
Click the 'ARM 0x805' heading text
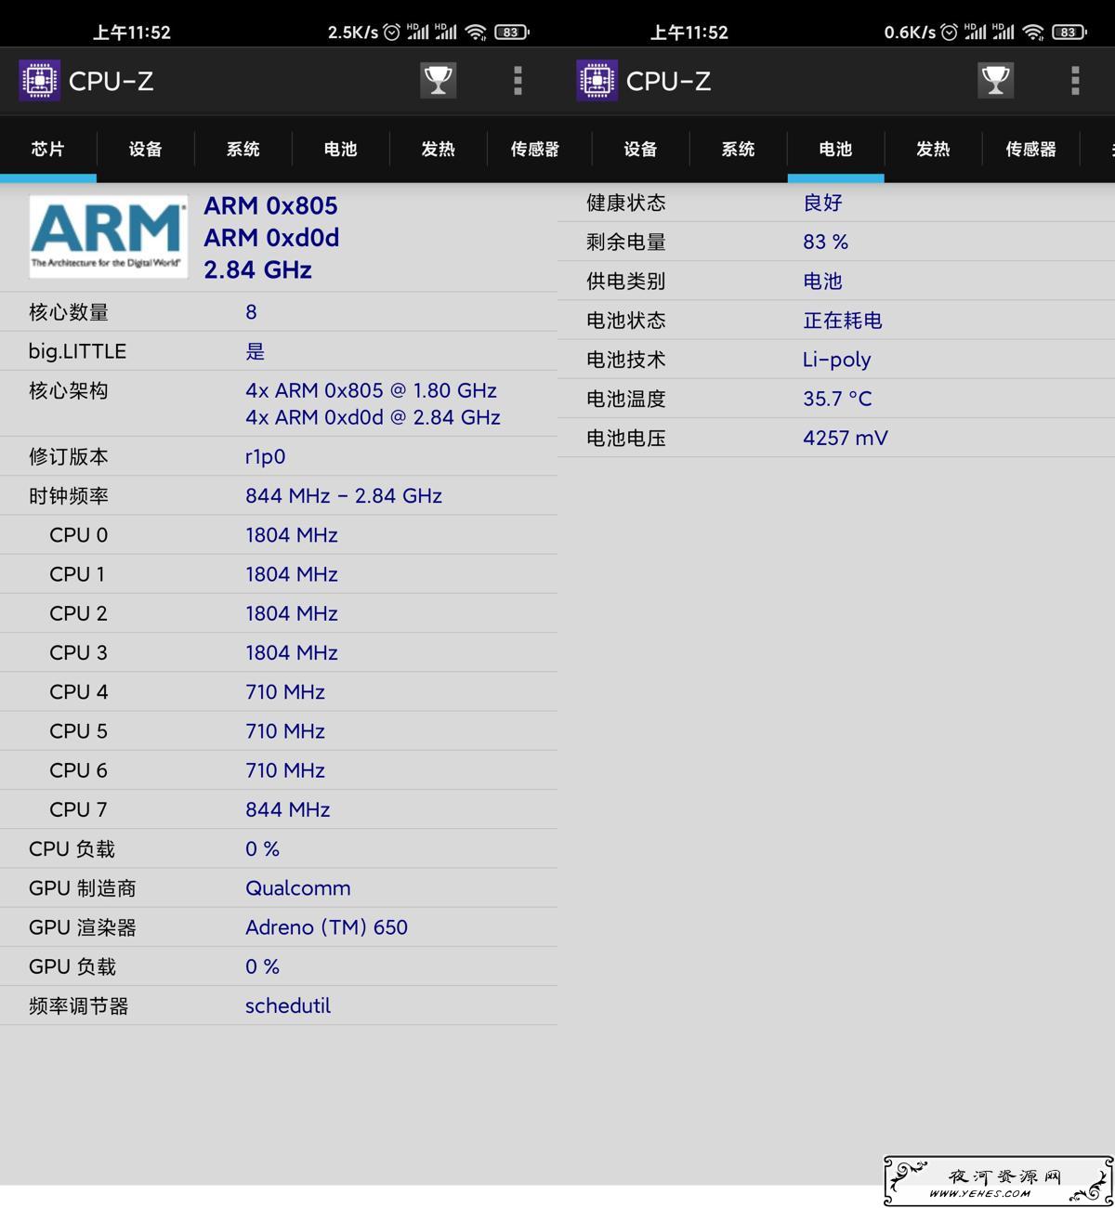[271, 205]
